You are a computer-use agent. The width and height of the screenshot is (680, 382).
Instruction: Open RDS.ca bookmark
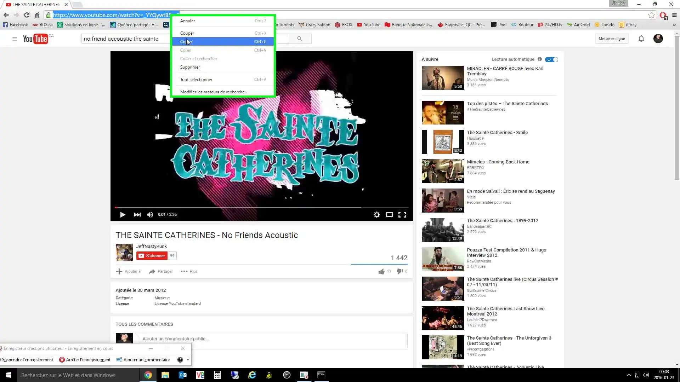[42, 25]
